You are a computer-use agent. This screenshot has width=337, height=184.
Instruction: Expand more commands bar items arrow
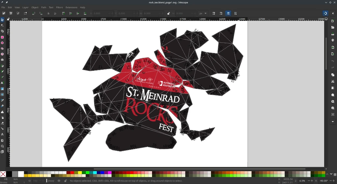coord(333,122)
